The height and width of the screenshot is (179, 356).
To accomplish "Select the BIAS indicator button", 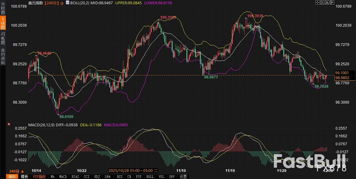I will pyautogui.click(x=75, y=177).
